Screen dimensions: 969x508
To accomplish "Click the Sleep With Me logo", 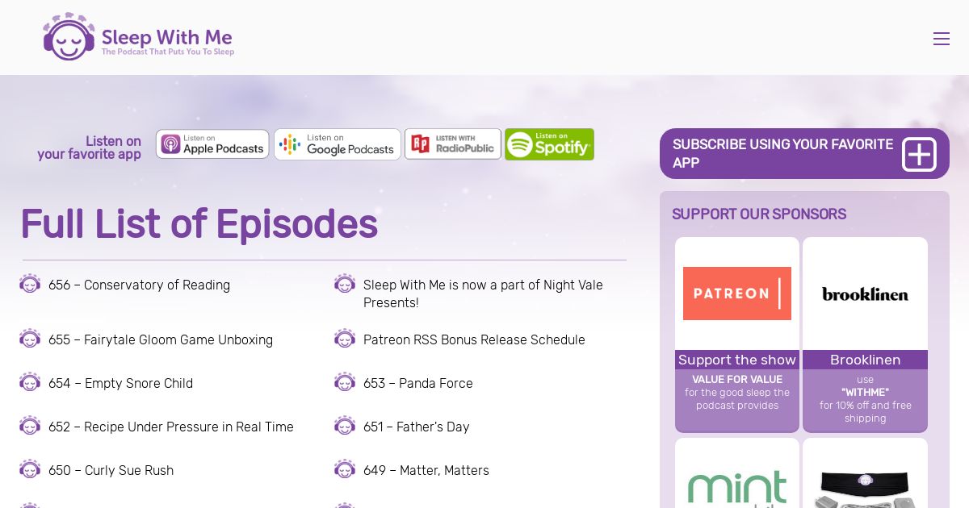I will [x=138, y=36].
